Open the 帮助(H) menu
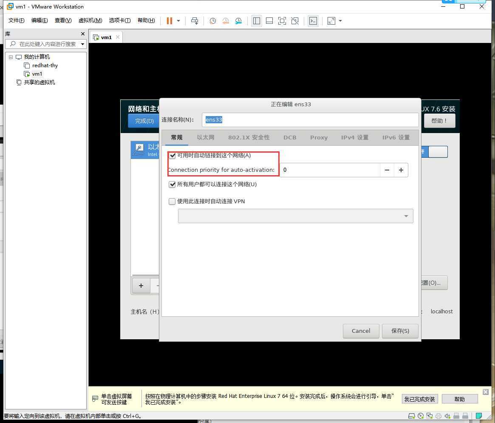The image size is (495, 423). tap(146, 20)
